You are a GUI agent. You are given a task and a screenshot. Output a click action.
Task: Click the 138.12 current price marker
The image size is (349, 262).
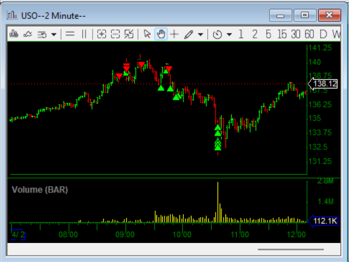pyautogui.click(x=323, y=84)
